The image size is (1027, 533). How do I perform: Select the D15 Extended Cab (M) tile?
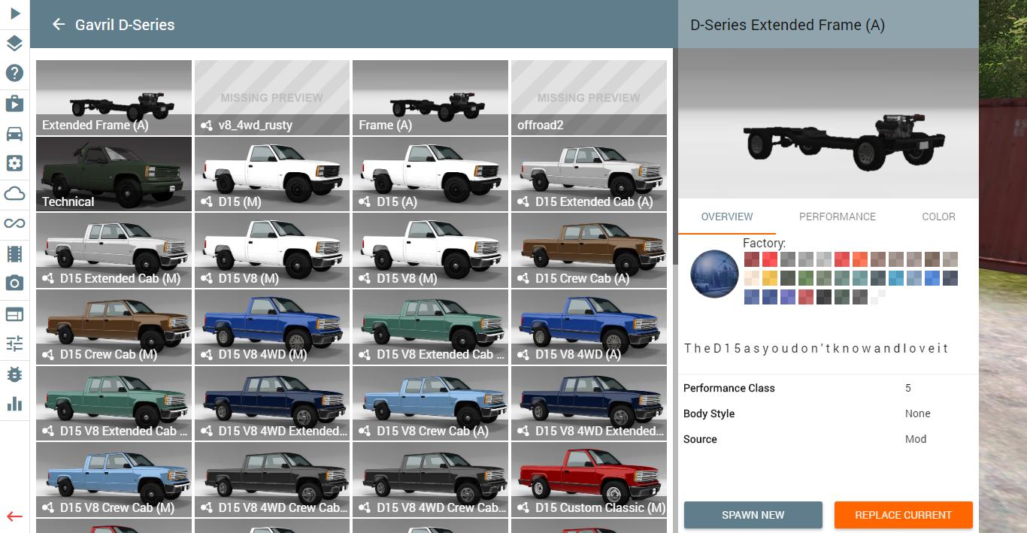pos(114,250)
